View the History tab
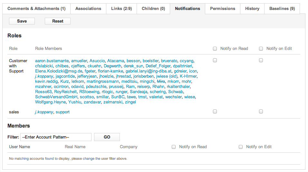308x172 pixels. coord(252,9)
